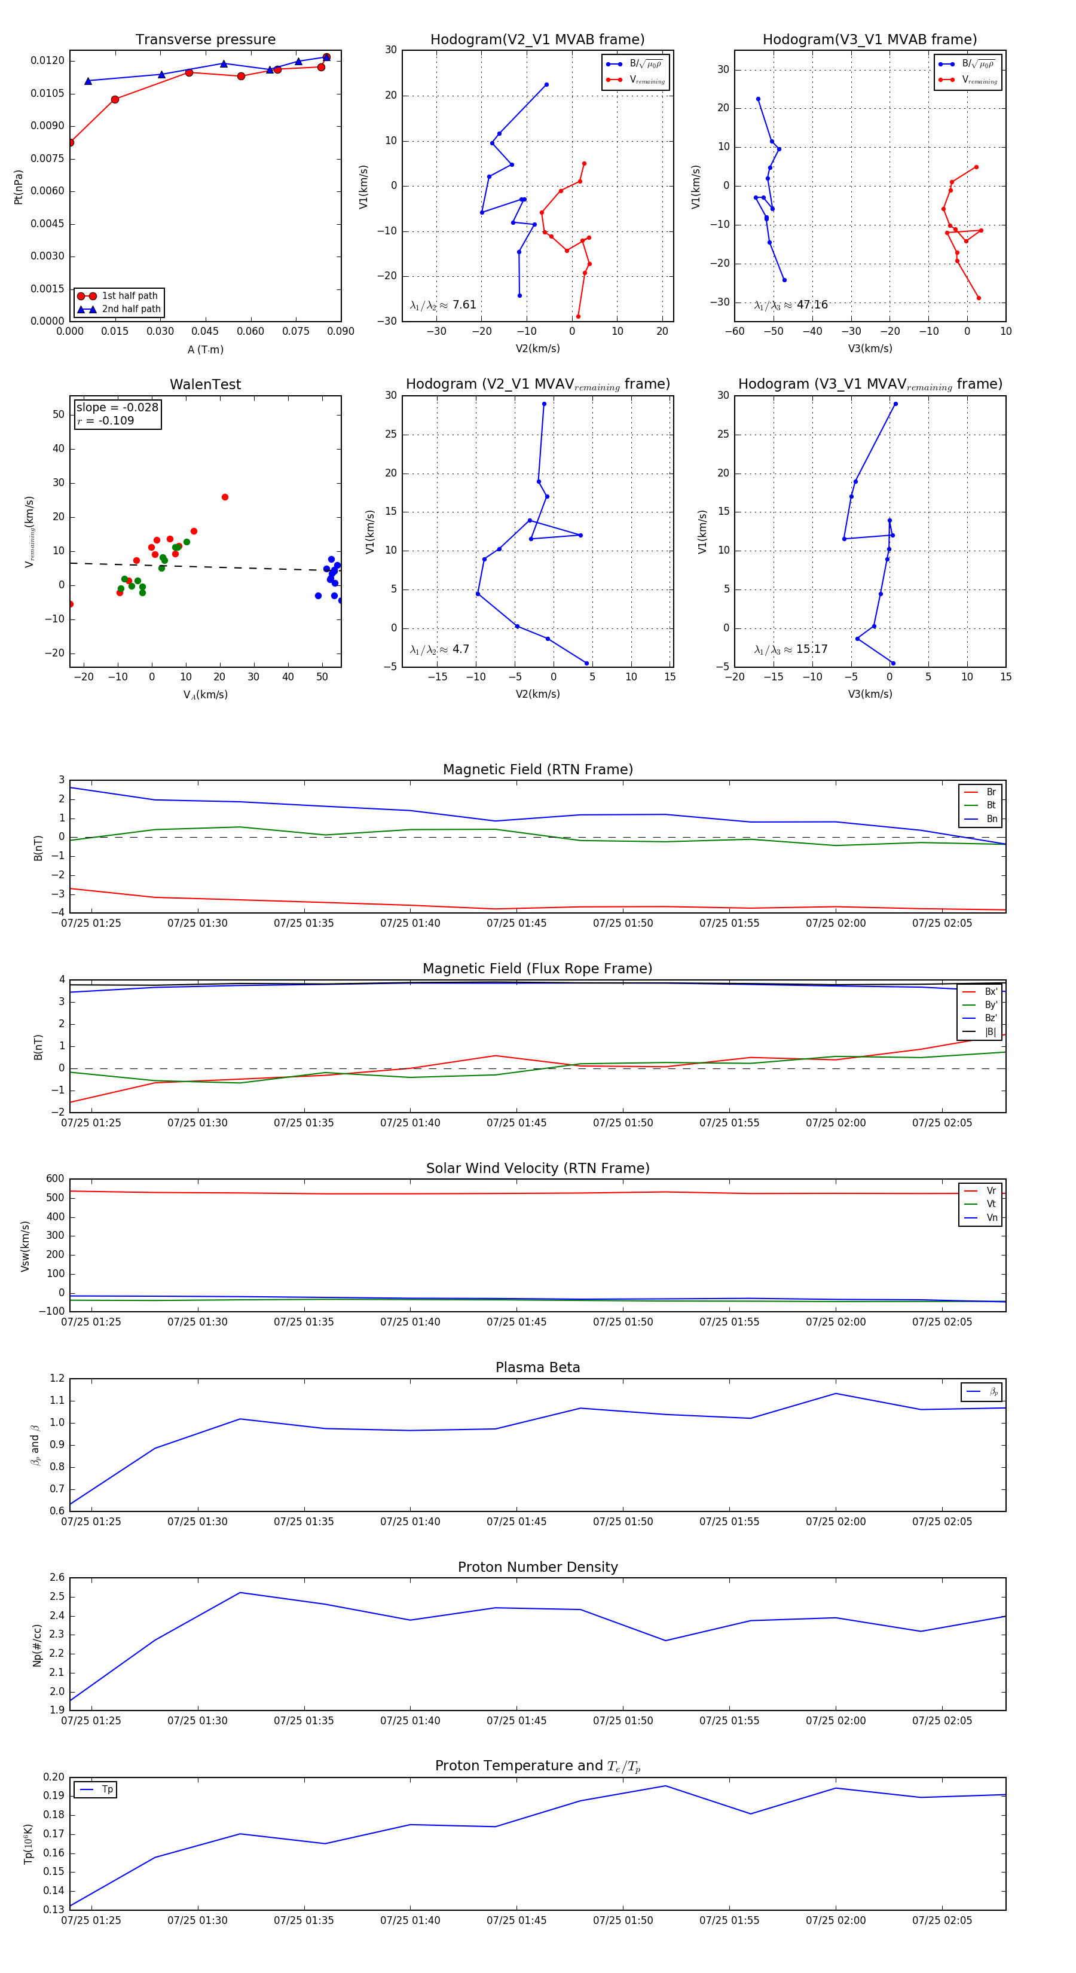Image resolution: width=1076 pixels, height=1973 pixels.
Task: Click the "slope = -0.028" annotation in WalenTest
Action: tap(117, 408)
